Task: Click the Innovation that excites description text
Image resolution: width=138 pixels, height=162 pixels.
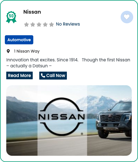Action: tap(68, 63)
